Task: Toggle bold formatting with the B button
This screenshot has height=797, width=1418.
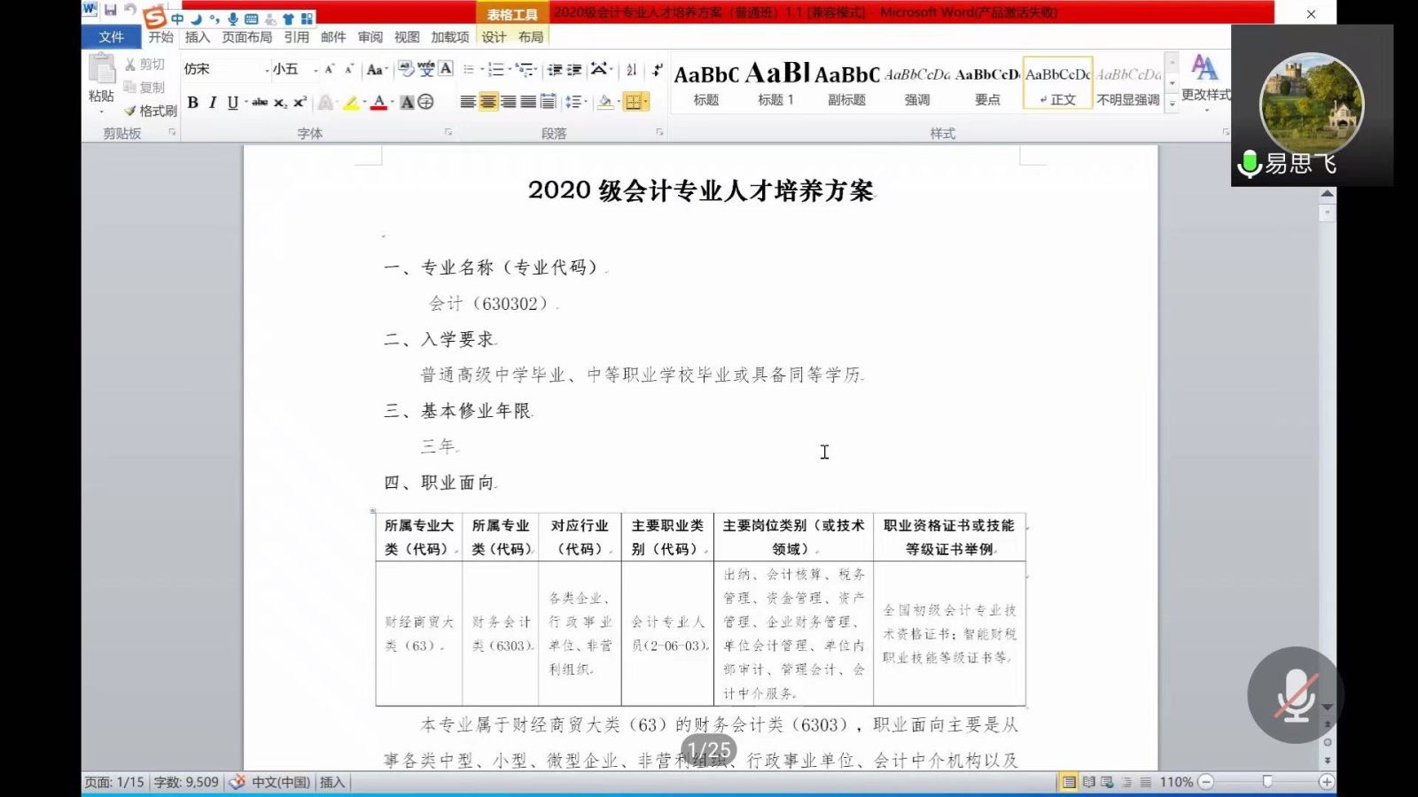Action: click(192, 103)
